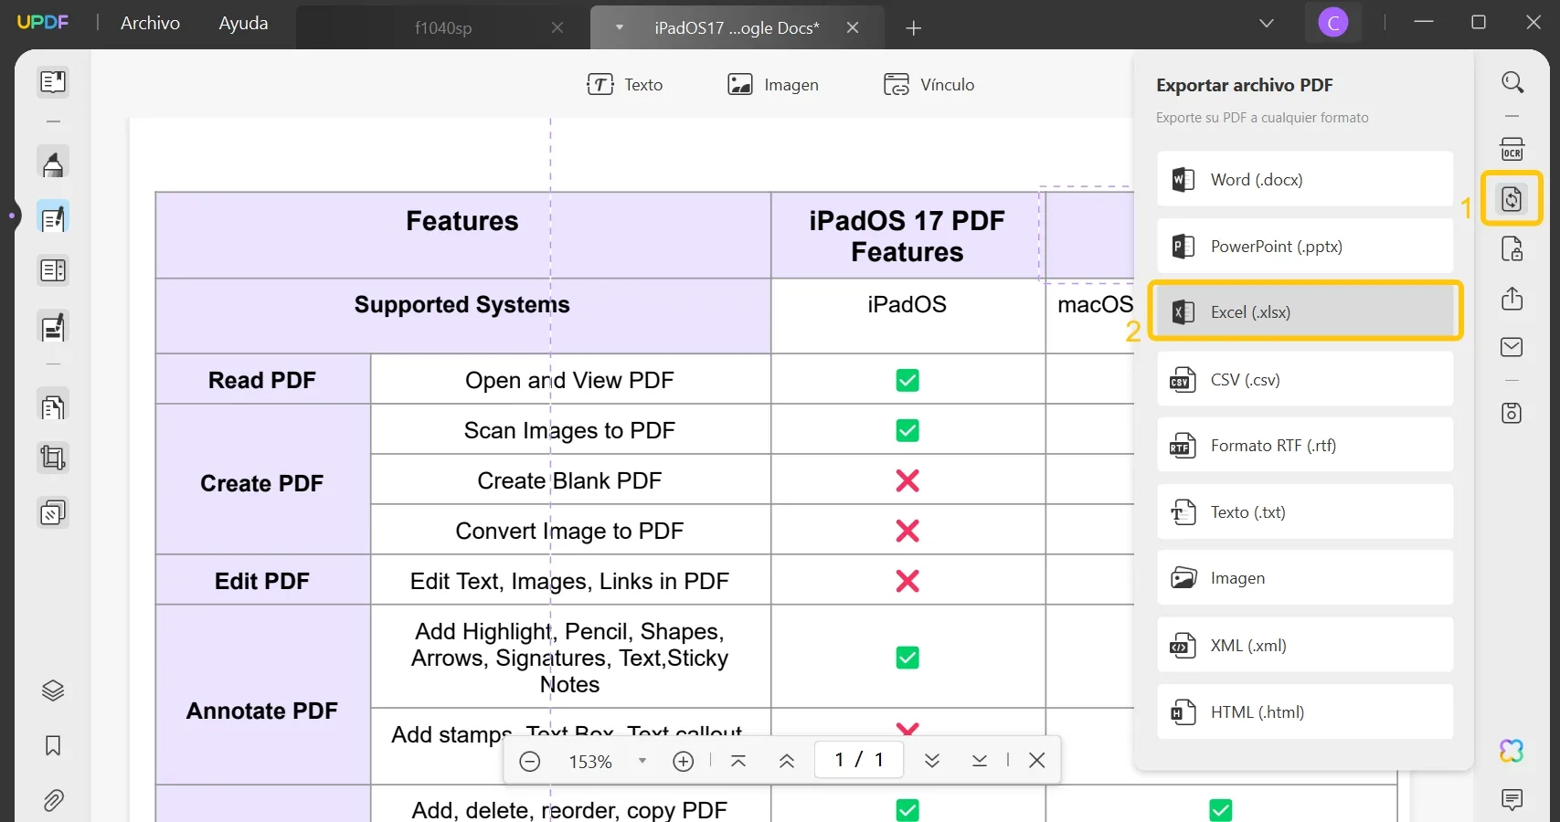Switch to the iPadOS17 ...ogle Docs tab
Image resolution: width=1560 pixels, height=822 pixels.
(x=737, y=27)
